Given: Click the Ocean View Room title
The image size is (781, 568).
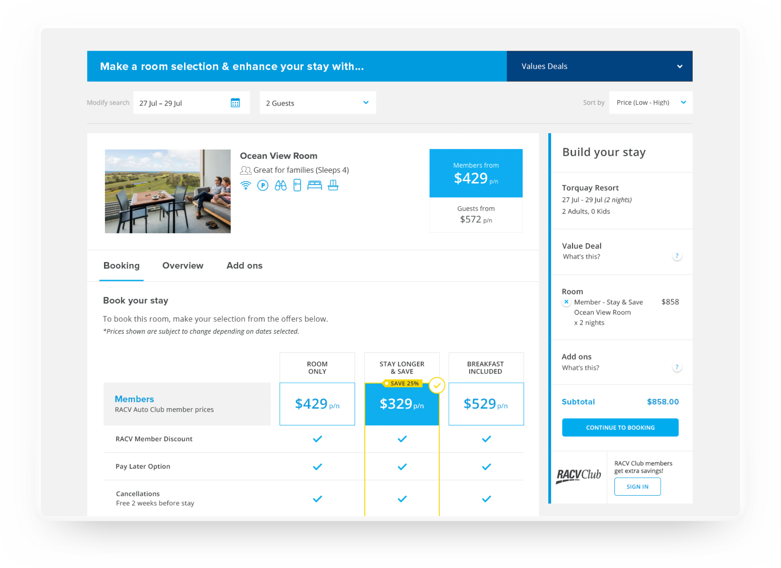Looking at the screenshot, I should [278, 156].
